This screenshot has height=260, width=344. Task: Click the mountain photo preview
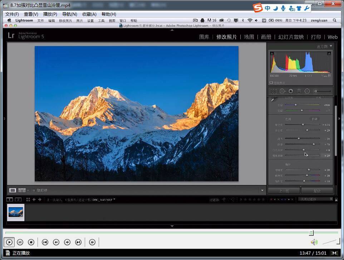coord(137,114)
